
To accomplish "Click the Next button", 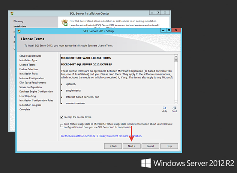I will pos(132,146).
